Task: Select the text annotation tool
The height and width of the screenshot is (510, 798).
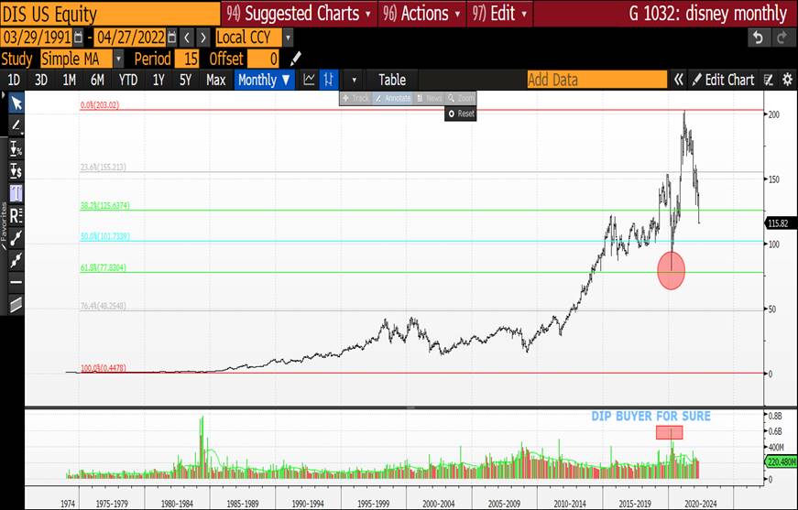Action: 16,193
